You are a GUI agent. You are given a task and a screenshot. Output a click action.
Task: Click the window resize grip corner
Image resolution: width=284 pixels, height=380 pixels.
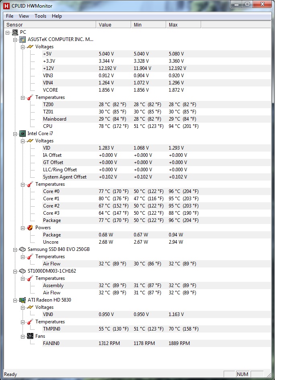tap(268, 374)
